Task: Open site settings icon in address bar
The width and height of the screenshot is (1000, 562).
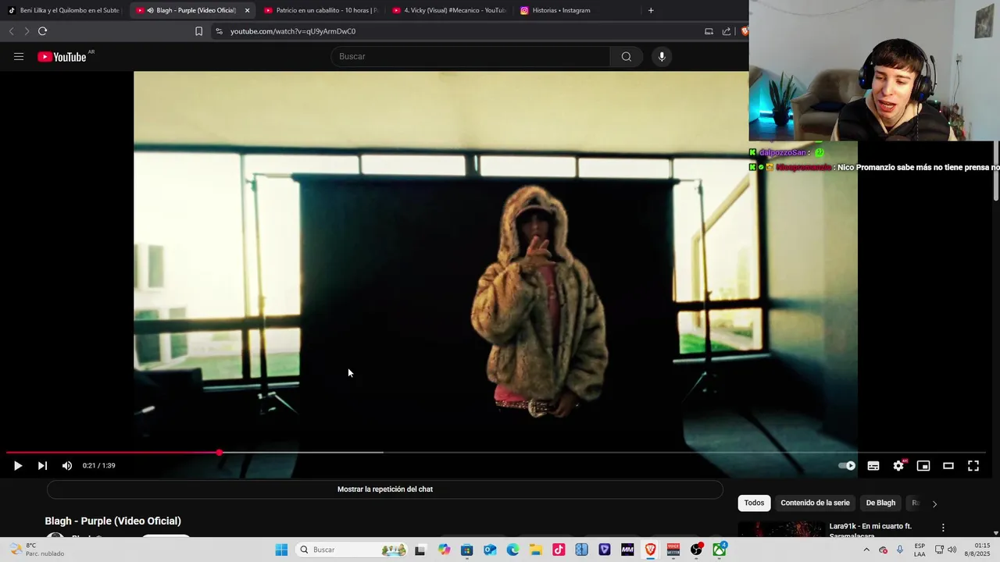Action: 219,31
